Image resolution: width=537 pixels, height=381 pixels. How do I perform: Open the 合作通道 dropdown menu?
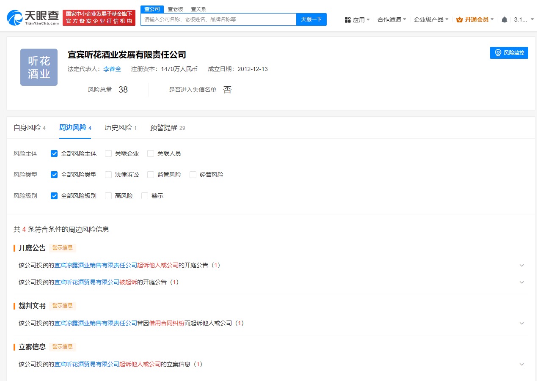[x=391, y=19]
